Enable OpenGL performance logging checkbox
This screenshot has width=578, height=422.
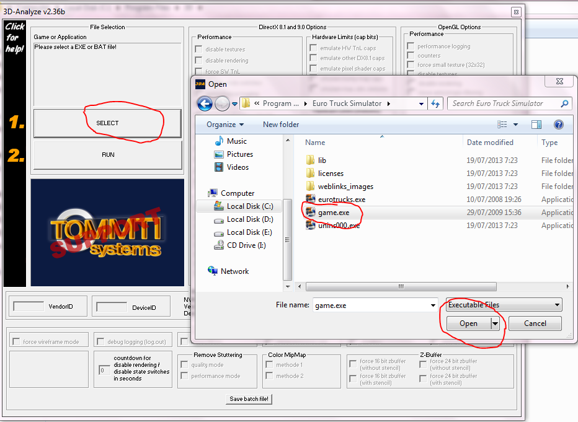point(411,46)
